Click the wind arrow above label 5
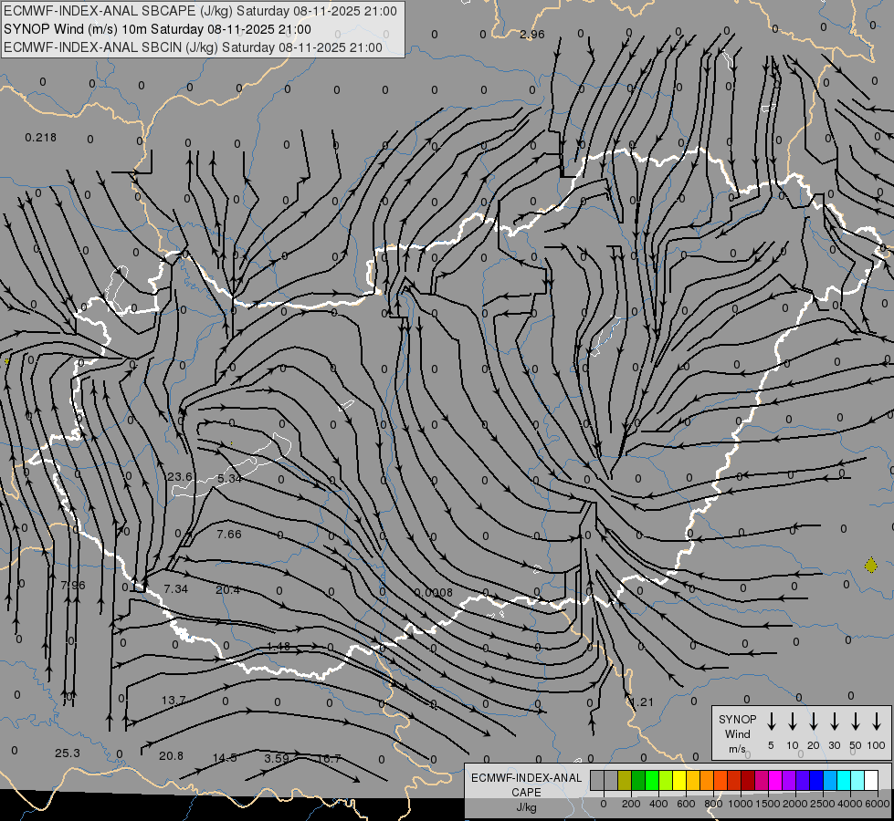894x821 pixels. (772, 722)
